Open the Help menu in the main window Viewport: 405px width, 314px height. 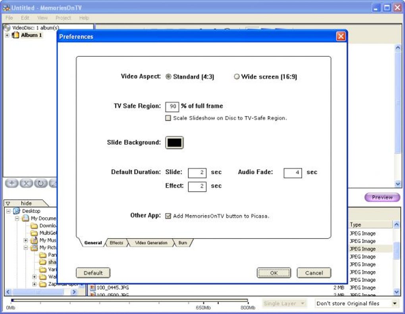(x=84, y=18)
